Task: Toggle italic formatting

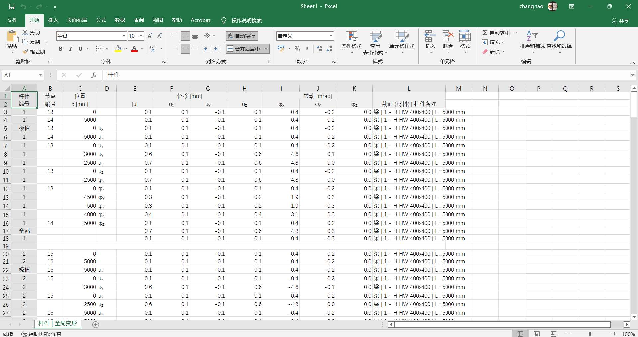Action: 70,49
